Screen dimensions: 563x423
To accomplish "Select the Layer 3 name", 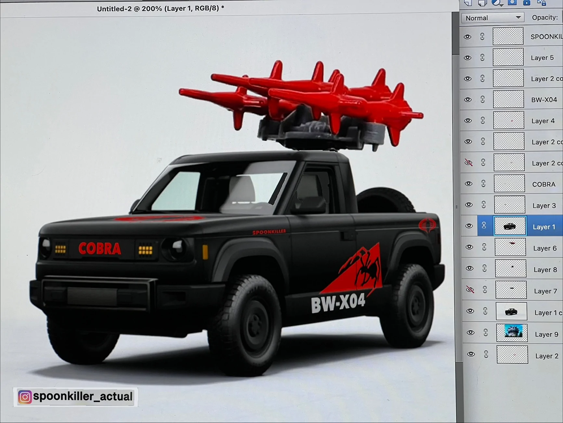I will tap(544, 206).
